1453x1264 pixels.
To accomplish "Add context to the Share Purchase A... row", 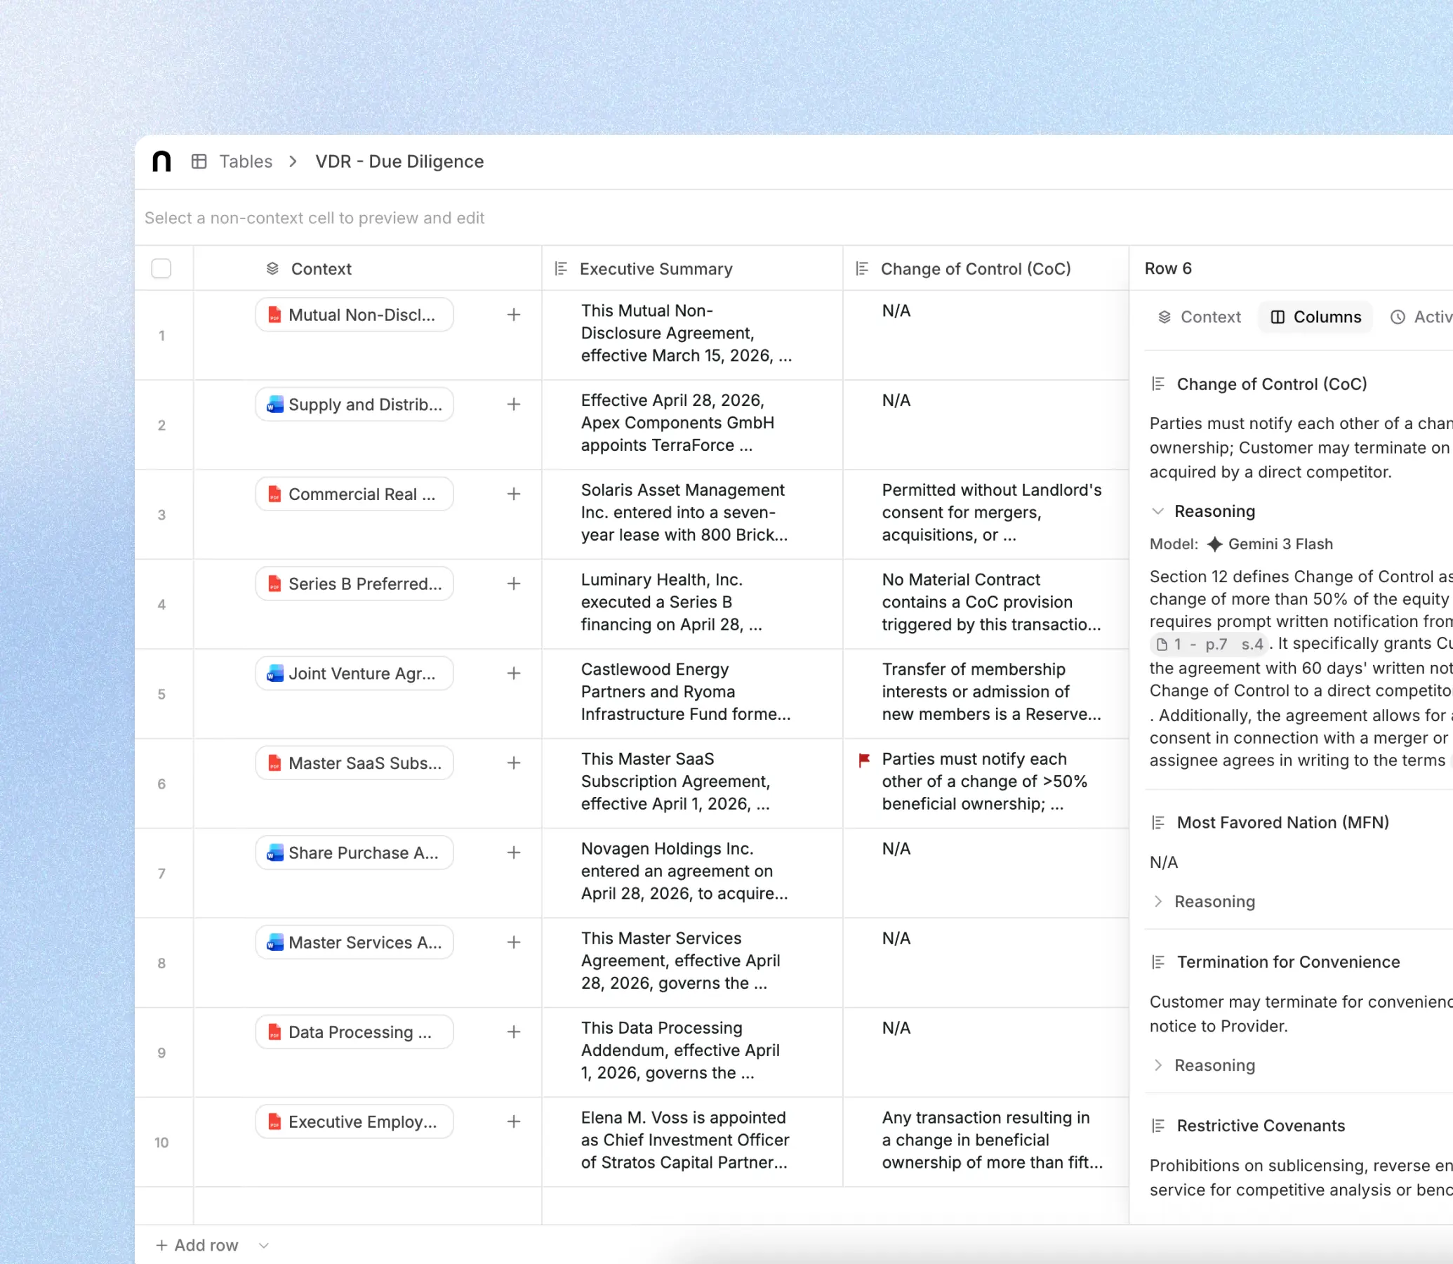I will [x=514, y=852].
